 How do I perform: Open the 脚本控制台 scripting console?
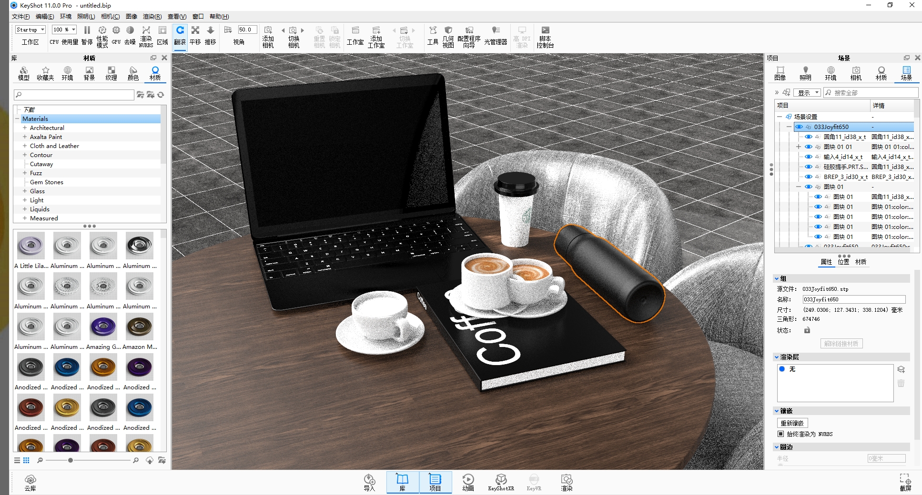click(x=545, y=36)
